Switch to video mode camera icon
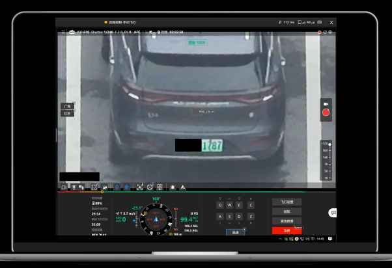 (x=326, y=104)
